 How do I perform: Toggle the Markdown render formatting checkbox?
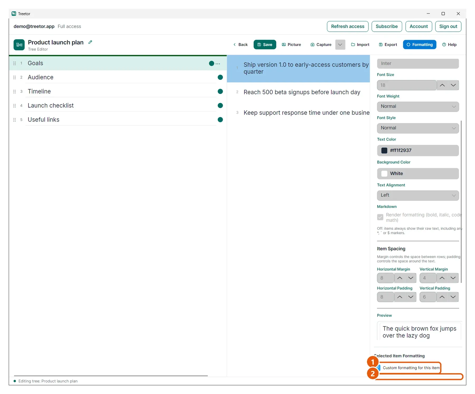pyautogui.click(x=380, y=217)
